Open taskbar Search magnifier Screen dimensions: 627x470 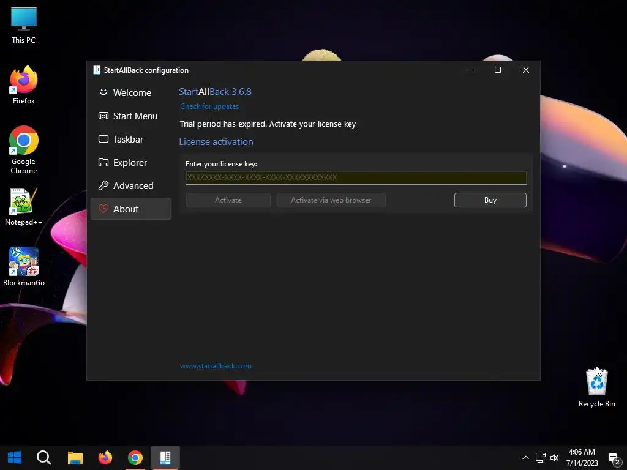[43, 458]
